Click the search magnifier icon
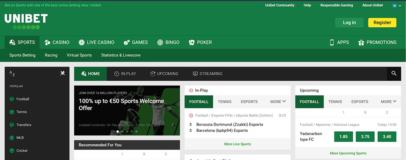 [x=394, y=74]
